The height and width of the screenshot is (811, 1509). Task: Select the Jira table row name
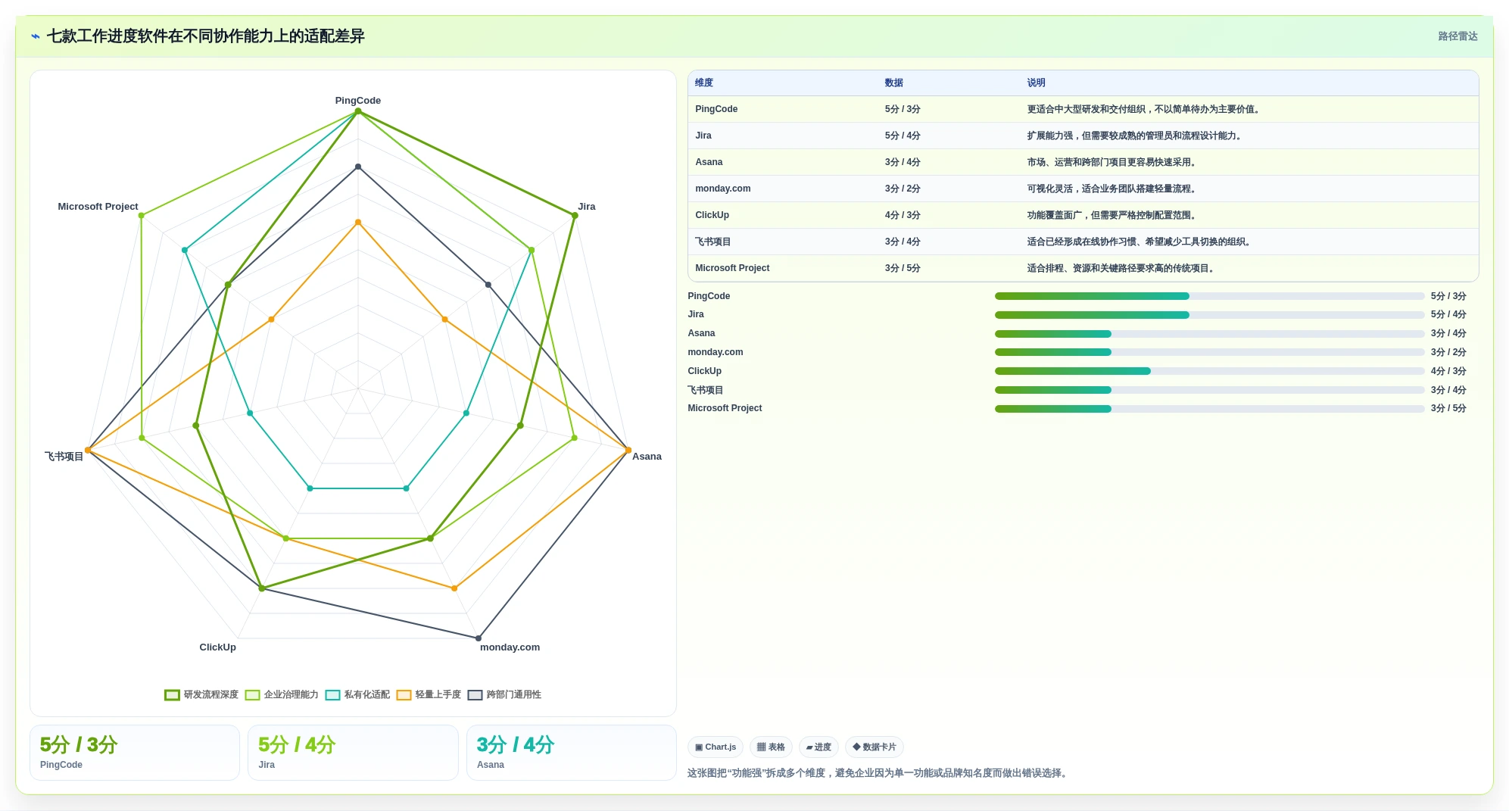(x=703, y=136)
